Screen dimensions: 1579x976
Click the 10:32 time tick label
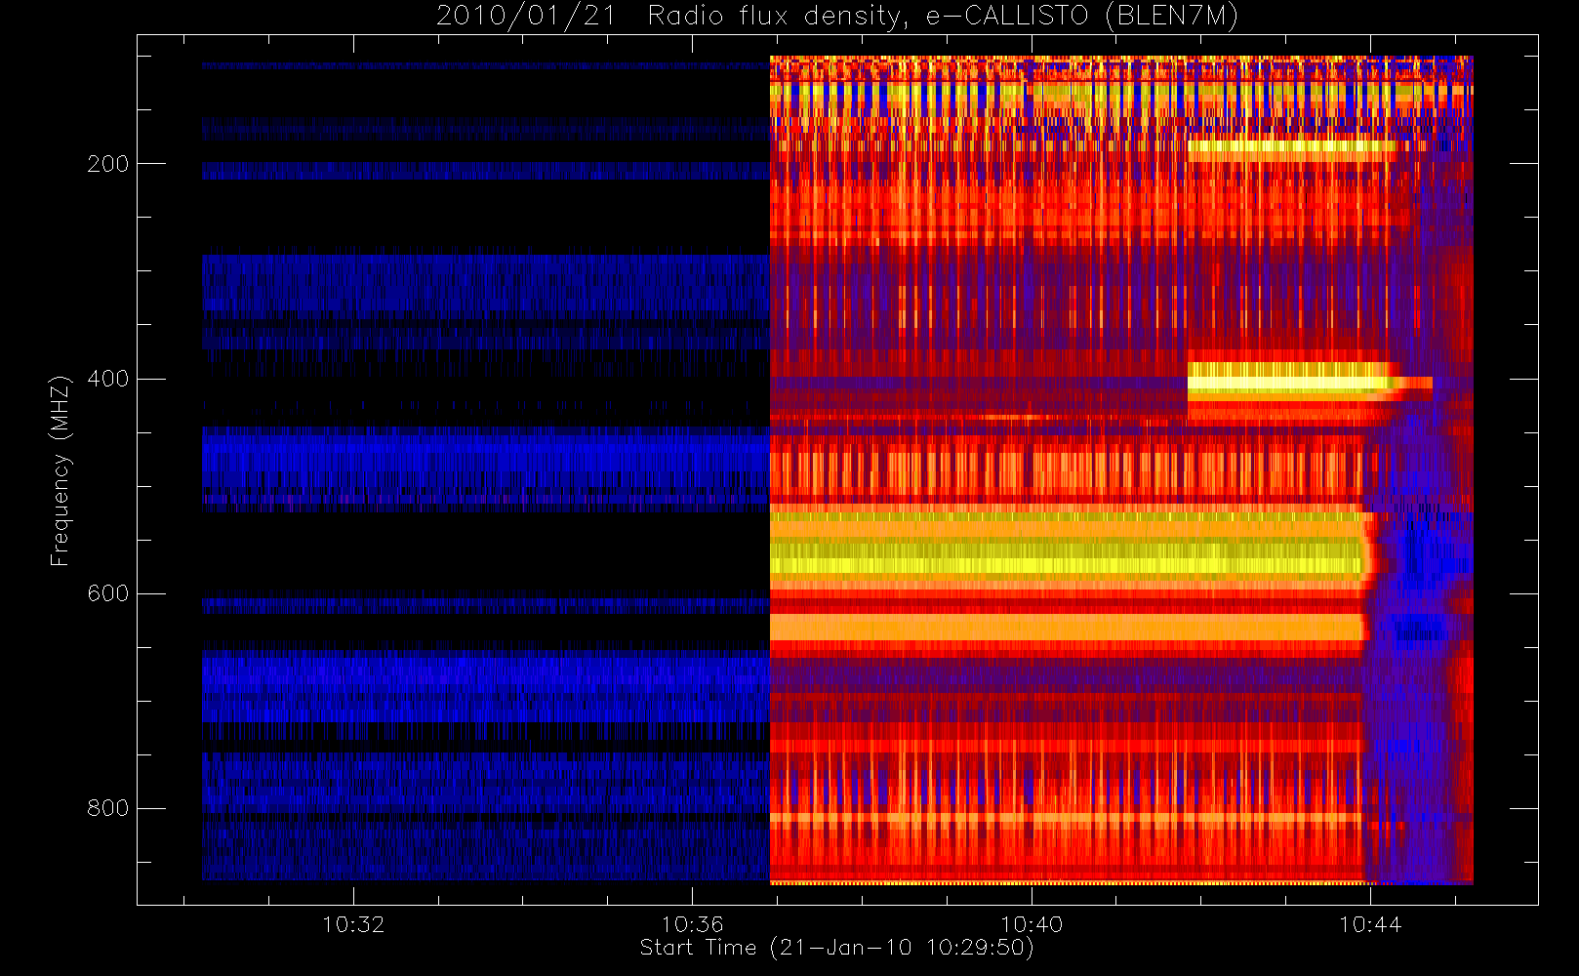(353, 924)
